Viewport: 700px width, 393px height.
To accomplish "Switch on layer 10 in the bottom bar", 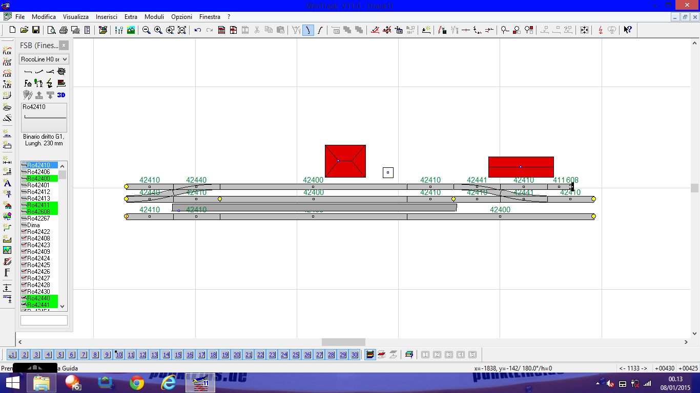I will pos(118,354).
